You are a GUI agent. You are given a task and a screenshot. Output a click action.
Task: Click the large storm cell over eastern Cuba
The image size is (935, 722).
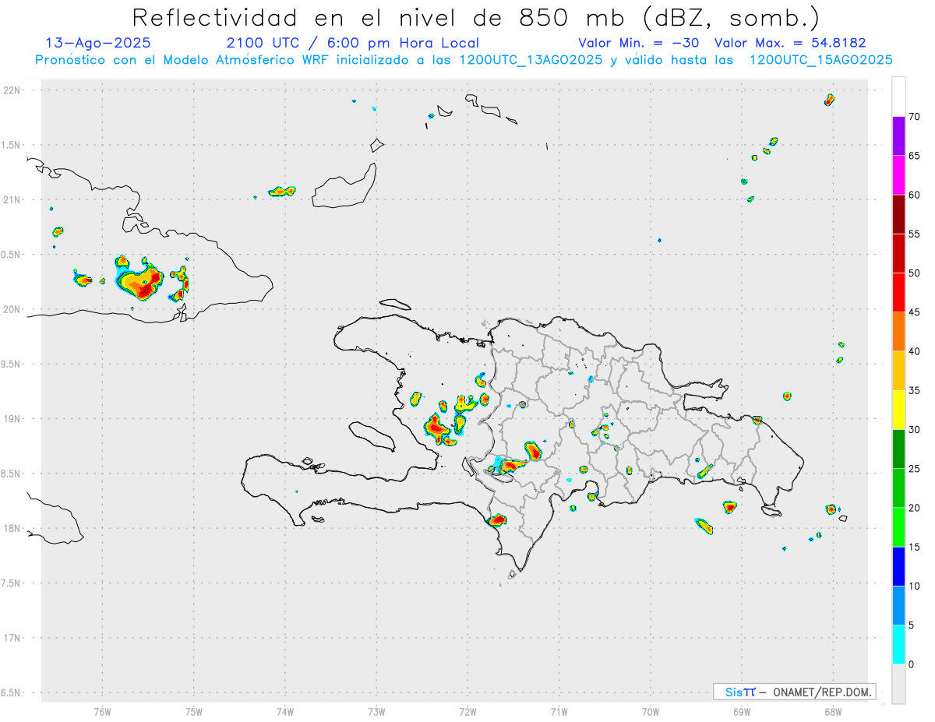pos(140,280)
